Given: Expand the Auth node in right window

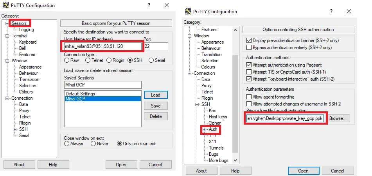Looking at the screenshot, I should coord(205,129).
